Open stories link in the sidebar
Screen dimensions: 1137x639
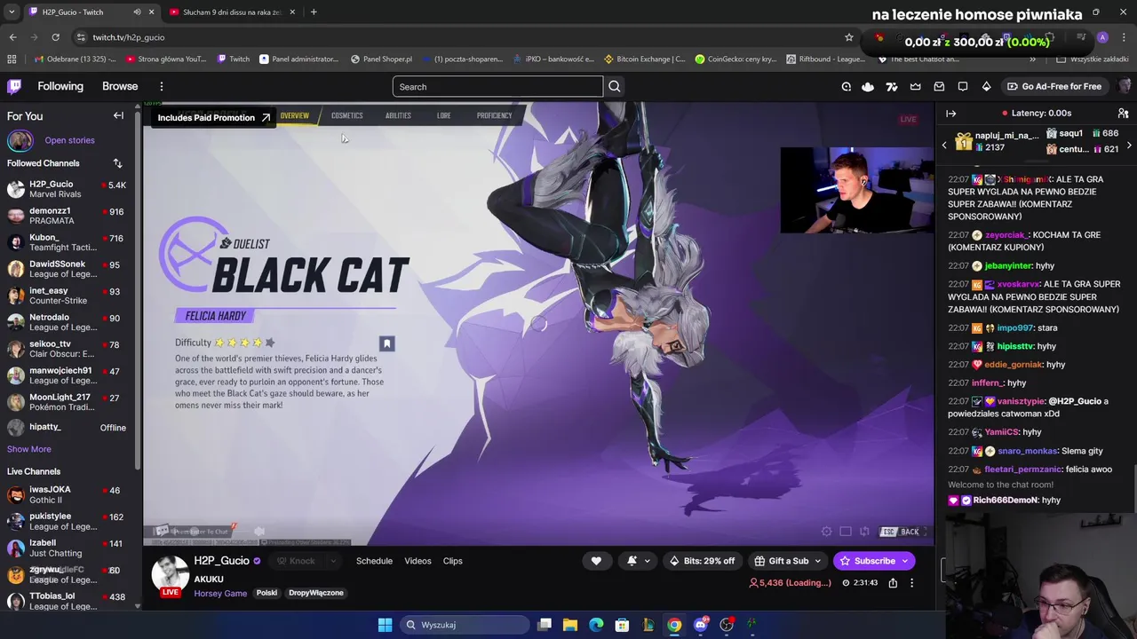click(69, 140)
